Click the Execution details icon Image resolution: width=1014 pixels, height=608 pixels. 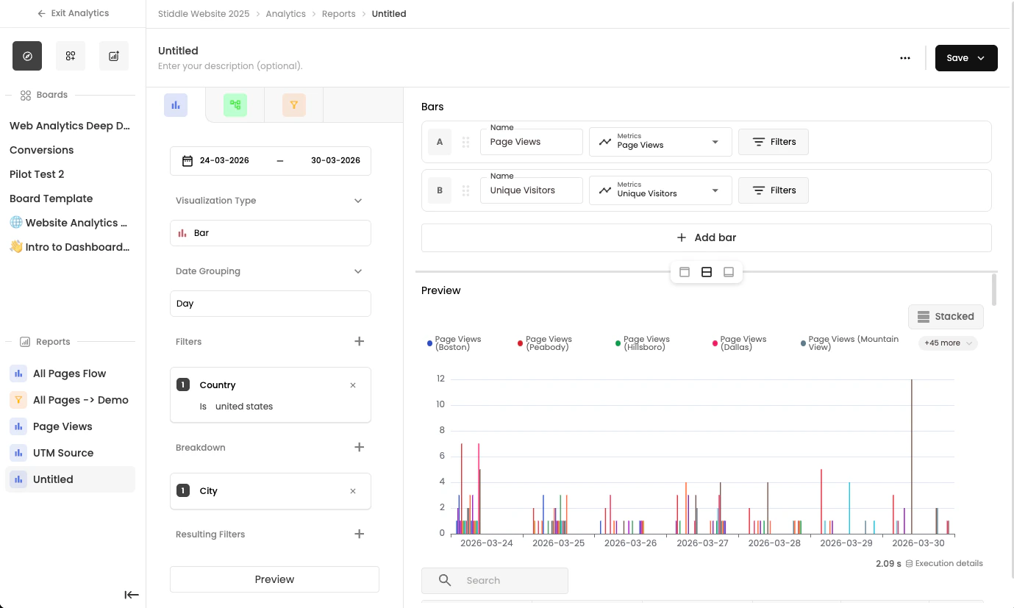tap(909, 563)
